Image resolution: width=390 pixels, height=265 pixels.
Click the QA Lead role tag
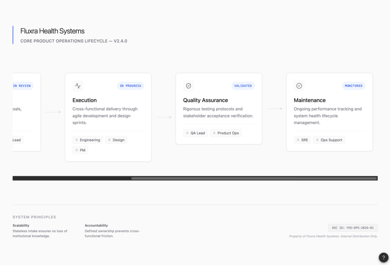click(195, 133)
